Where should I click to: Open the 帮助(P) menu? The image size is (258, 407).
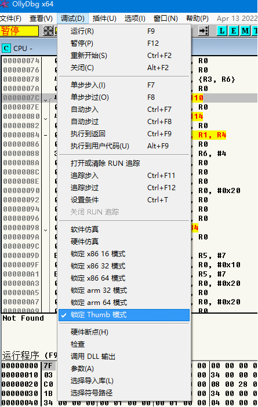[x=197, y=19]
